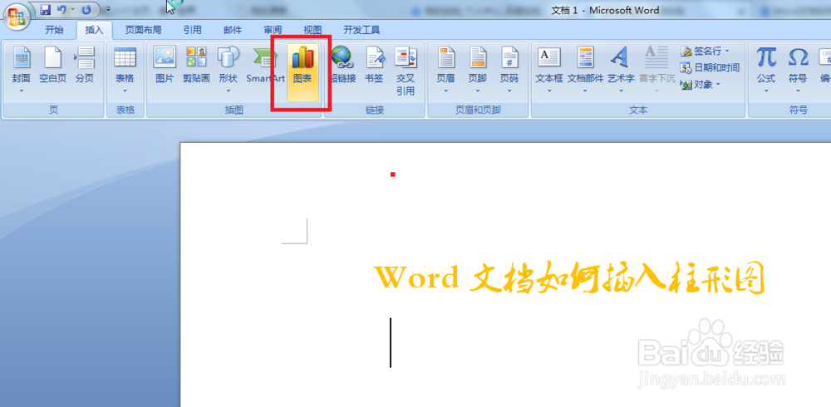Insert a 交叉引用 cross-reference
This screenshot has width=831, height=407.
(x=406, y=71)
